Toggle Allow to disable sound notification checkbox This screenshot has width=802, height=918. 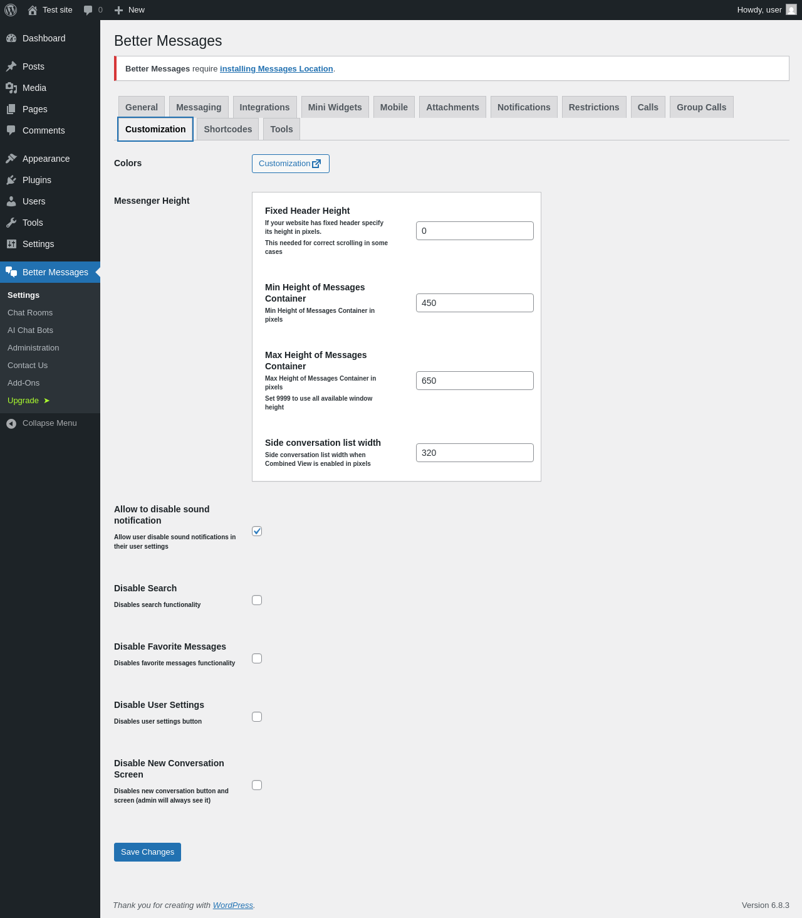[257, 531]
